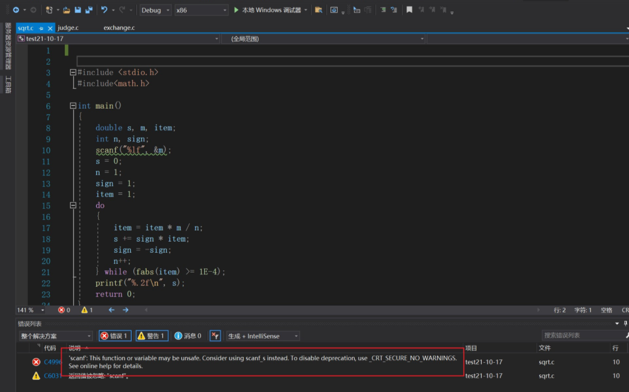Switch to the judge.c tab
Viewport: 629px width, 392px height.
tap(68, 28)
